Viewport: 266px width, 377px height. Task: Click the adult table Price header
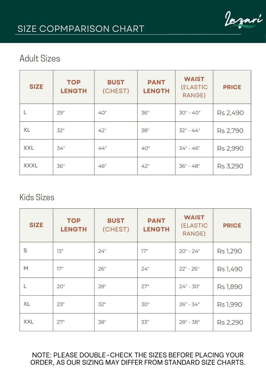click(x=232, y=87)
